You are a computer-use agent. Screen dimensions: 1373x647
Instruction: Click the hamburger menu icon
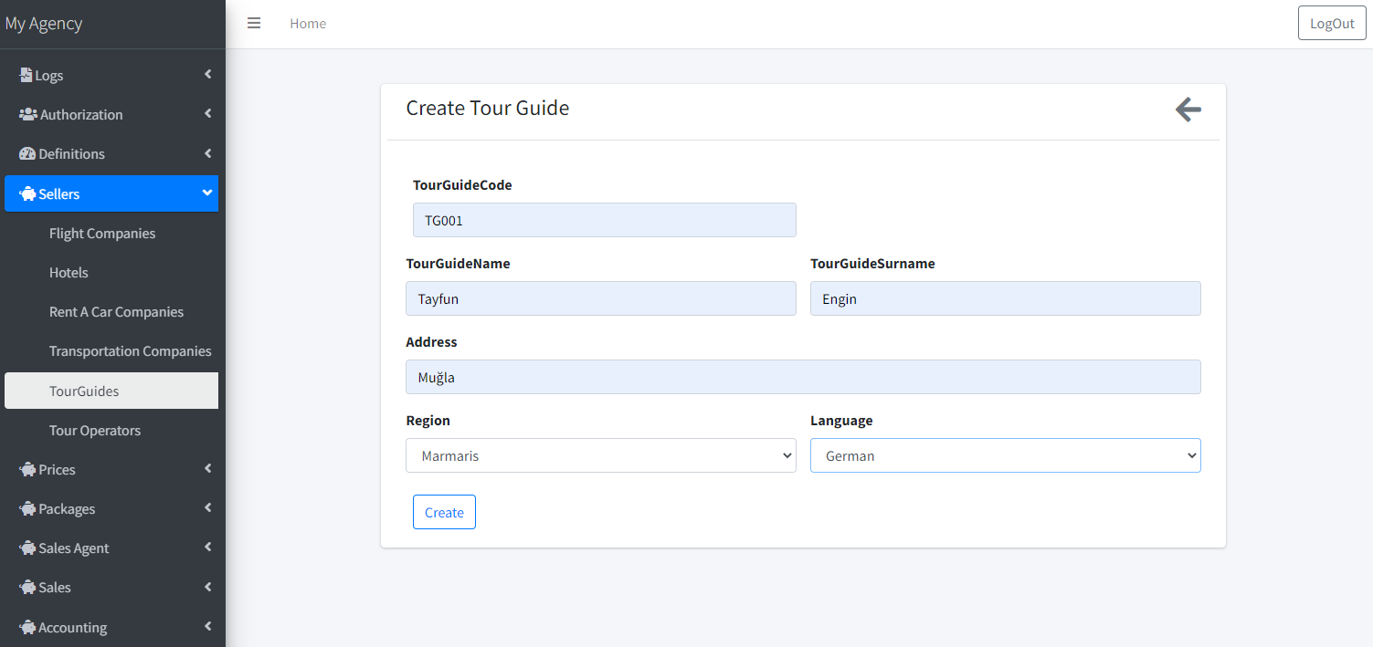(253, 23)
